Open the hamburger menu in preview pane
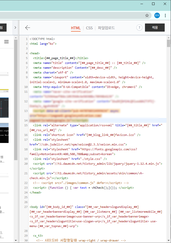This screenshot has width=171, height=243. [x=6, y=42]
